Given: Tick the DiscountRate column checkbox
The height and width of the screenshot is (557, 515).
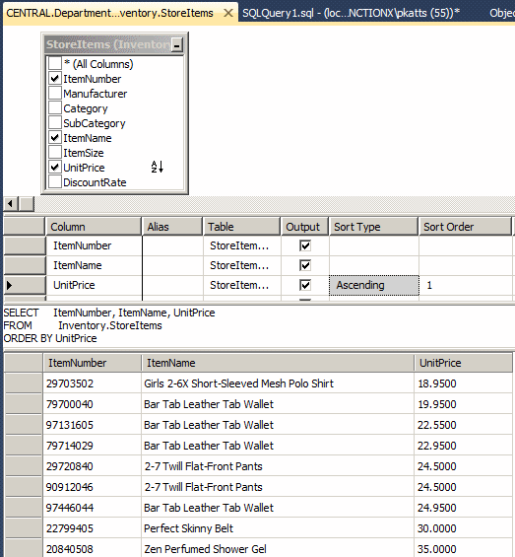Looking at the screenshot, I should click(55, 182).
